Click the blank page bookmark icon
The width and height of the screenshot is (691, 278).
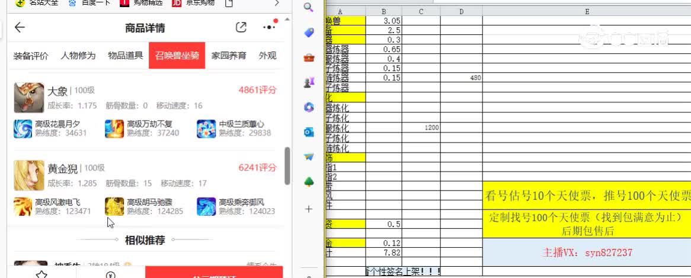click(229, 3)
